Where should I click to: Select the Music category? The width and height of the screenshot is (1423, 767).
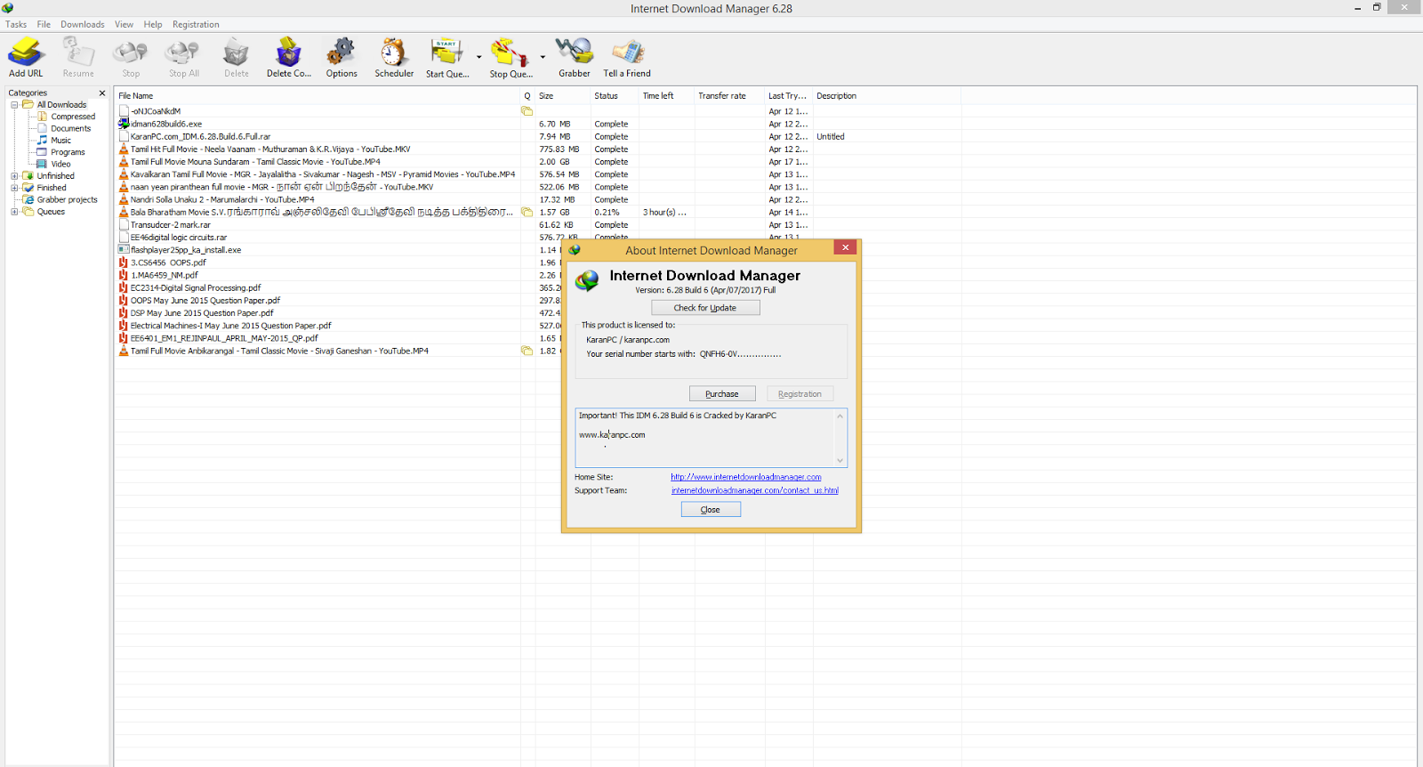[60, 141]
